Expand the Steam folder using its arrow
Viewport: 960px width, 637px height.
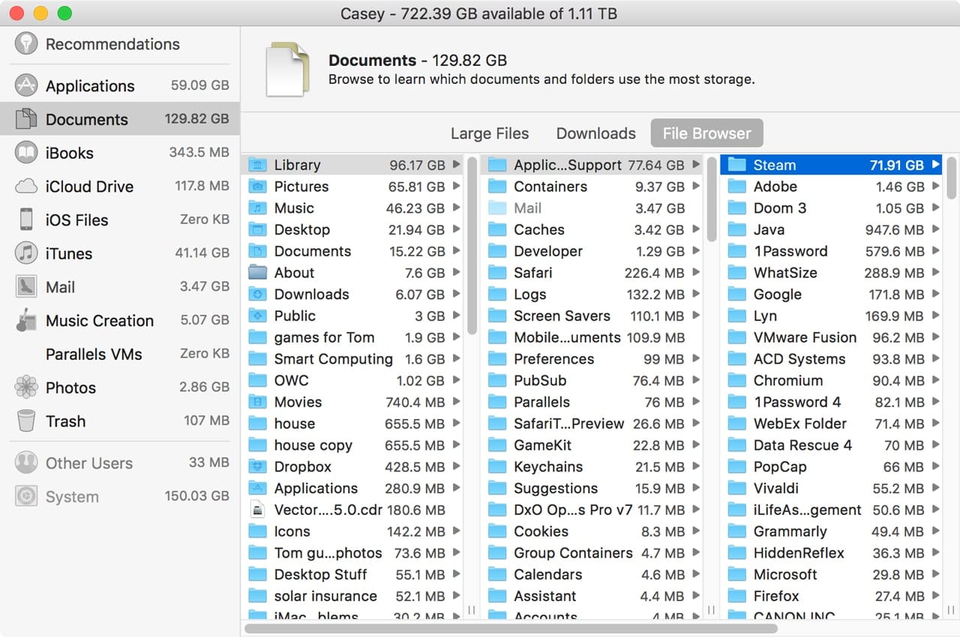coord(936,165)
